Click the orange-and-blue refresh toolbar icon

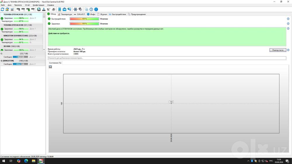coord(7,9)
